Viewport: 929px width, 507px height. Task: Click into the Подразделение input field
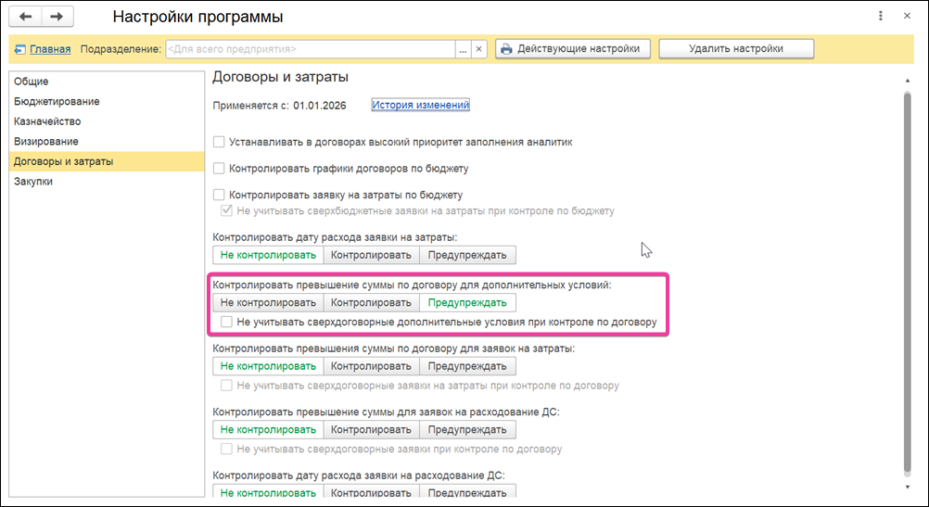point(311,49)
